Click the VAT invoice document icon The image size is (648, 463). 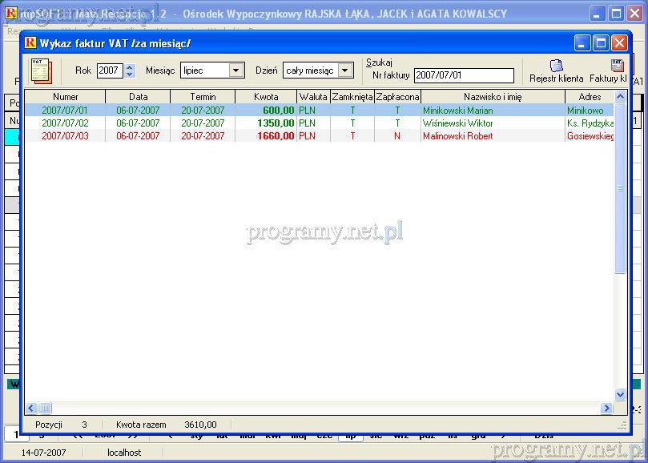pyautogui.click(x=41, y=70)
